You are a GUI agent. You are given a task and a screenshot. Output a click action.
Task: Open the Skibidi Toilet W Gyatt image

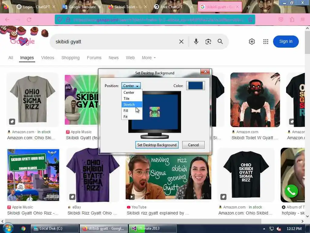point(255,100)
